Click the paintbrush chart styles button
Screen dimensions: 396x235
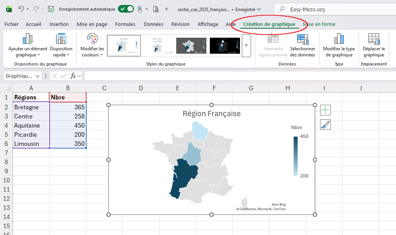point(325,125)
